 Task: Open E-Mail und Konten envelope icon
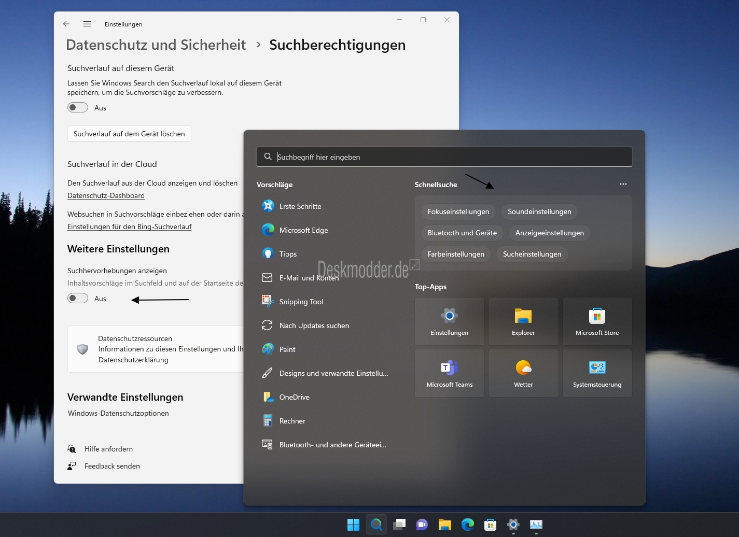click(x=268, y=278)
